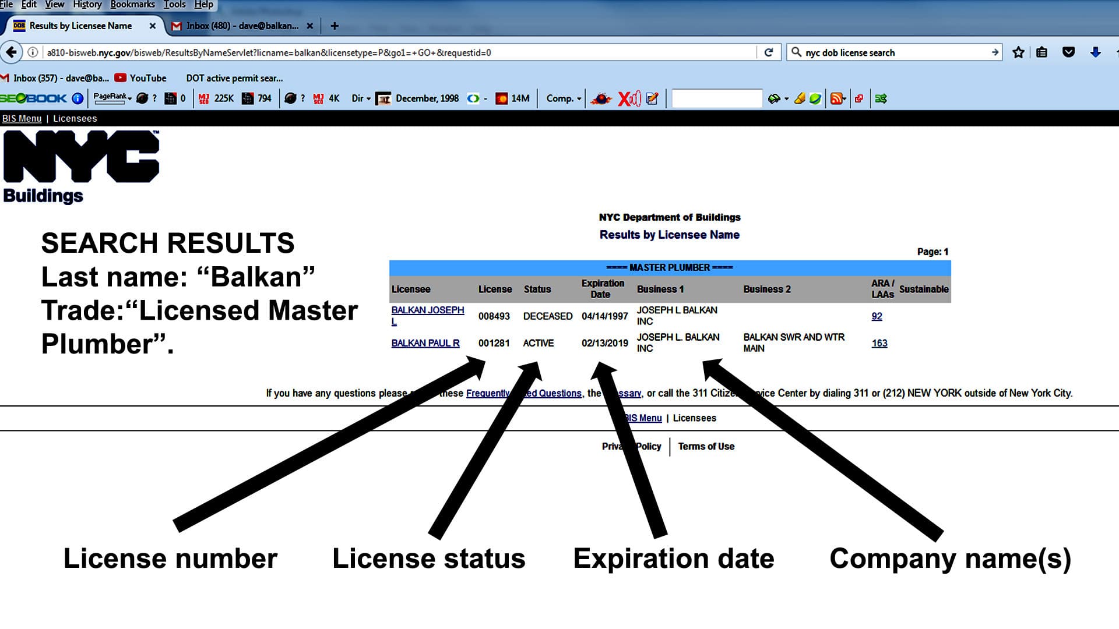Click the RSS feed toolbar icon
Viewport: 1119px width, 629px height.
tap(837, 98)
